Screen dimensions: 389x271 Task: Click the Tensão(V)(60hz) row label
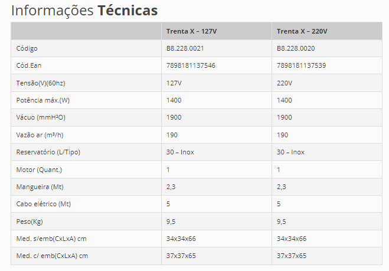41,83
